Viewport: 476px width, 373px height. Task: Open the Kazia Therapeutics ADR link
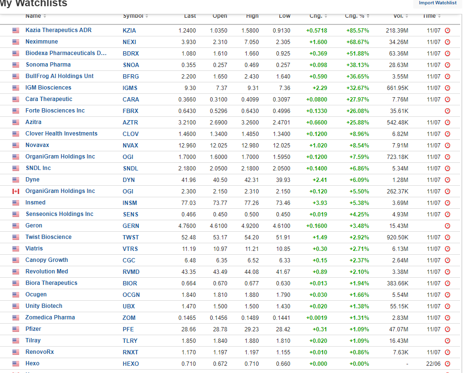(x=58, y=30)
